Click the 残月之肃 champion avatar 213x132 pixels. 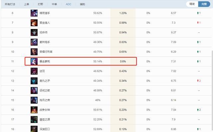[x=34, y=100]
